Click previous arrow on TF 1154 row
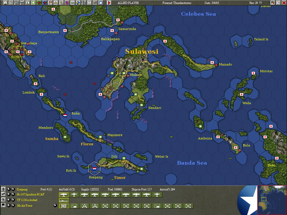 (9, 200)
